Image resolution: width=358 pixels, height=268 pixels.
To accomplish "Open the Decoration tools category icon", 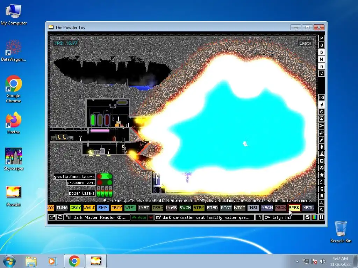I will pyautogui.click(x=322, y=203).
